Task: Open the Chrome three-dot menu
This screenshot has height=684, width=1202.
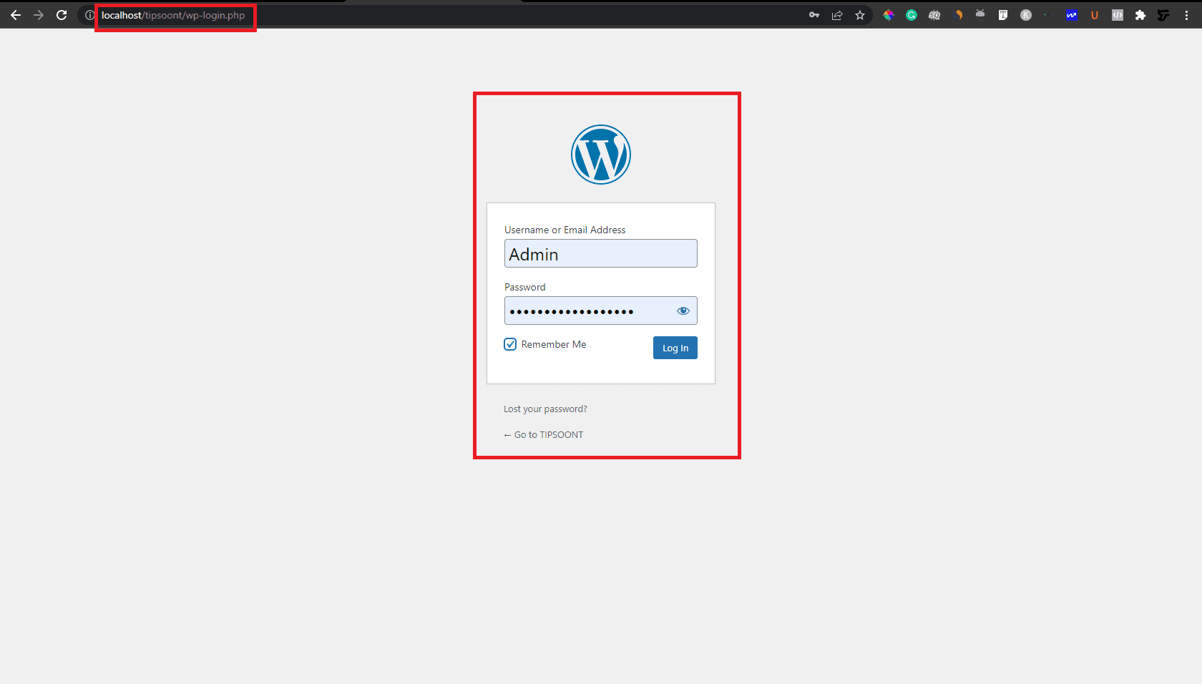Action: click(1186, 15)
